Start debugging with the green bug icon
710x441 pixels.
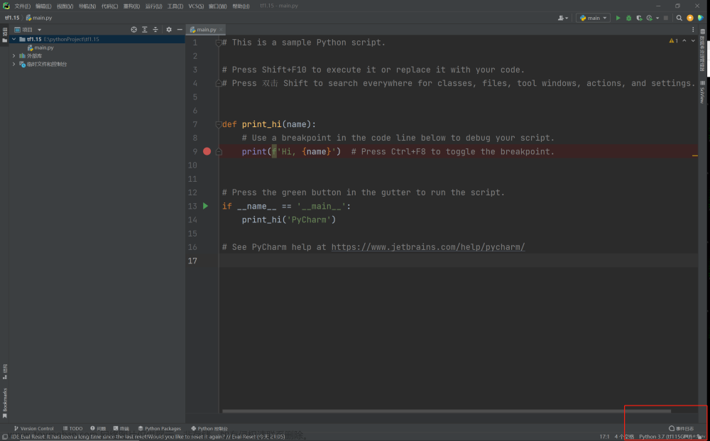click(x=628, y=18)
